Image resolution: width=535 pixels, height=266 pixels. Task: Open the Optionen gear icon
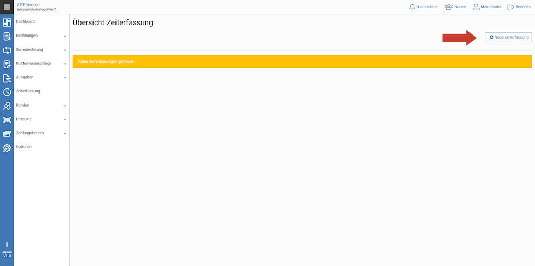(x=7, y=148)
